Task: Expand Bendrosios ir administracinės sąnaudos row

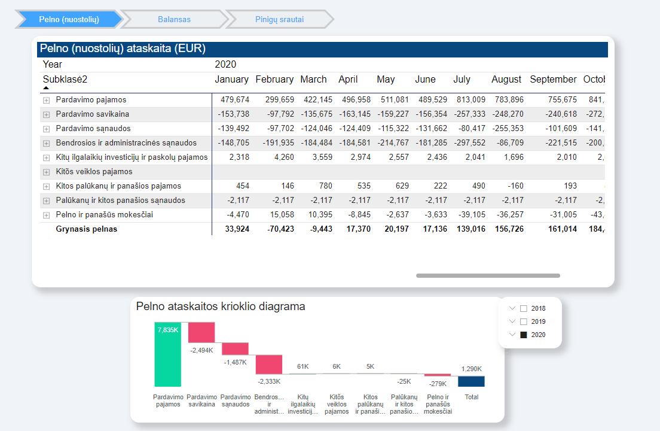Action: (x=46, y=143)
